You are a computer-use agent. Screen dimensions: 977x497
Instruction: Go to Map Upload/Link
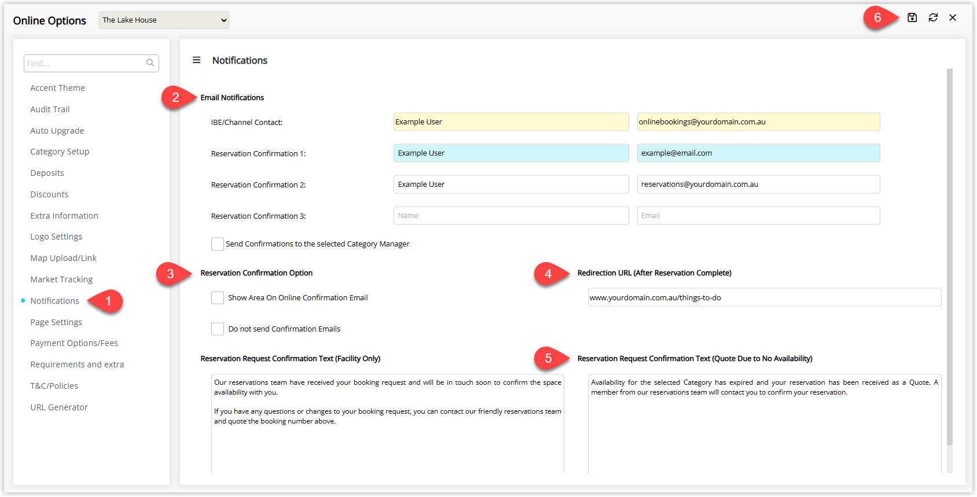click(x=64, y=258)
